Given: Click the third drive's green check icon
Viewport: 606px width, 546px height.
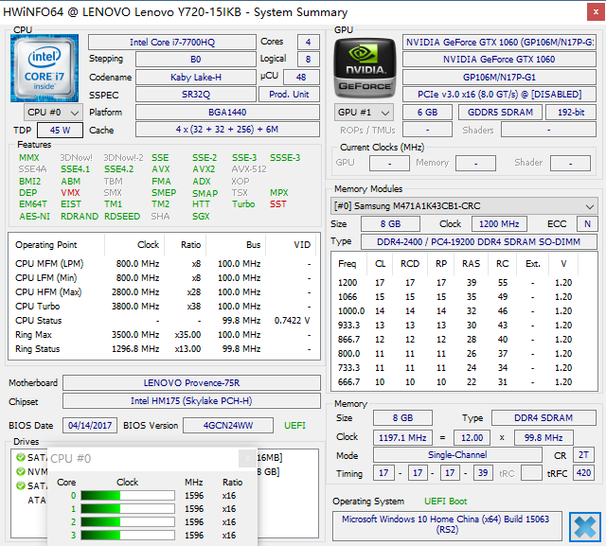Looking at the screenshot, I should coord(21,485).
